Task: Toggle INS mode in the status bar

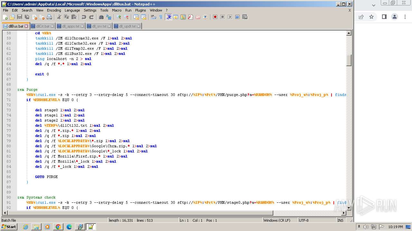Action: pos(341,220)
